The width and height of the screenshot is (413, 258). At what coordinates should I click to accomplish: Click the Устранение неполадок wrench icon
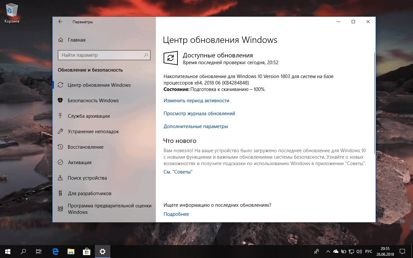click(61, 131)
